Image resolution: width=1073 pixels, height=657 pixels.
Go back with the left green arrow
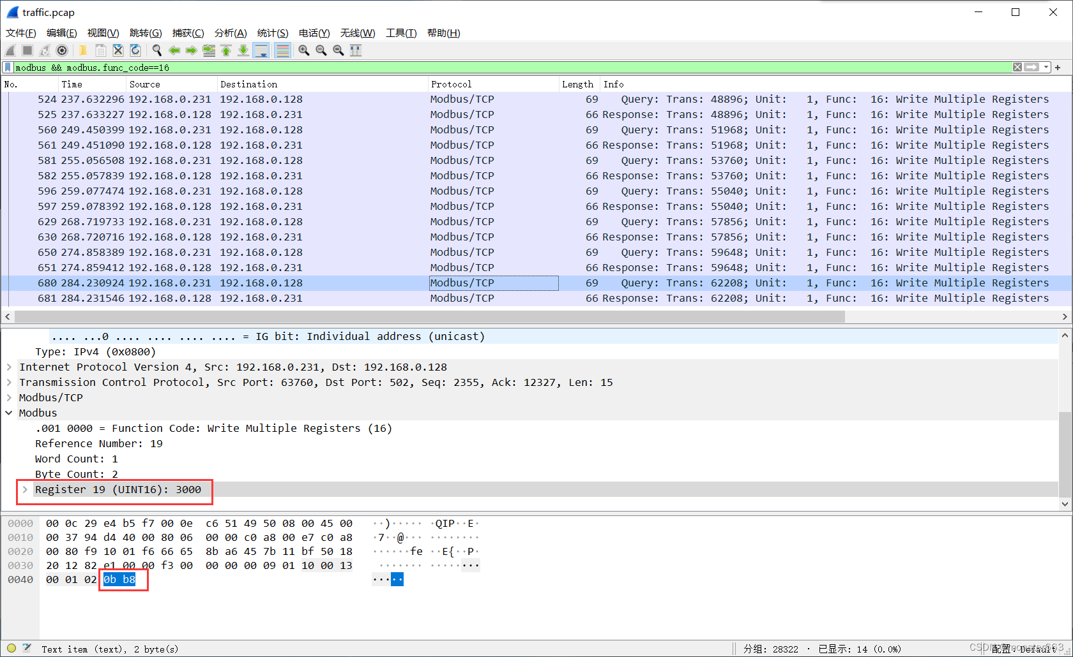(174, 50)
